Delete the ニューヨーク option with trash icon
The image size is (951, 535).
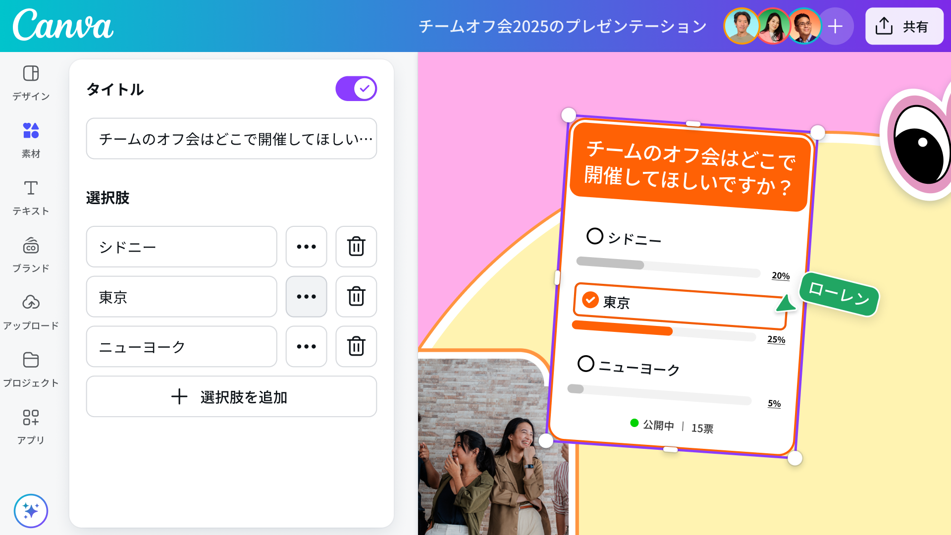[356, 346]
